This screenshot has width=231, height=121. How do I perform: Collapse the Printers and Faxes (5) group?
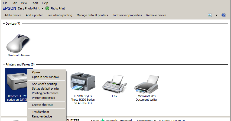[4, 64]
